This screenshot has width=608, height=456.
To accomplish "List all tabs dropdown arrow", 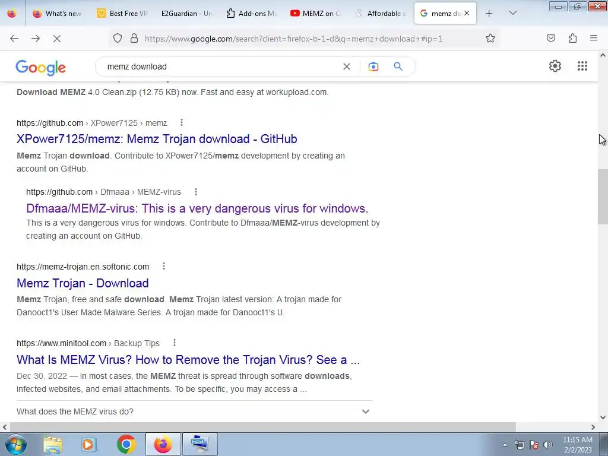I will pyautogui.click(x=512, y=13).
